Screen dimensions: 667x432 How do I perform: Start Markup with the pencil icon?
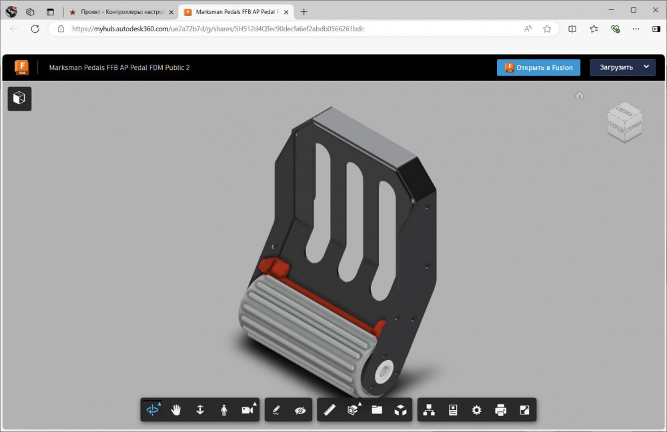point(277,410)
